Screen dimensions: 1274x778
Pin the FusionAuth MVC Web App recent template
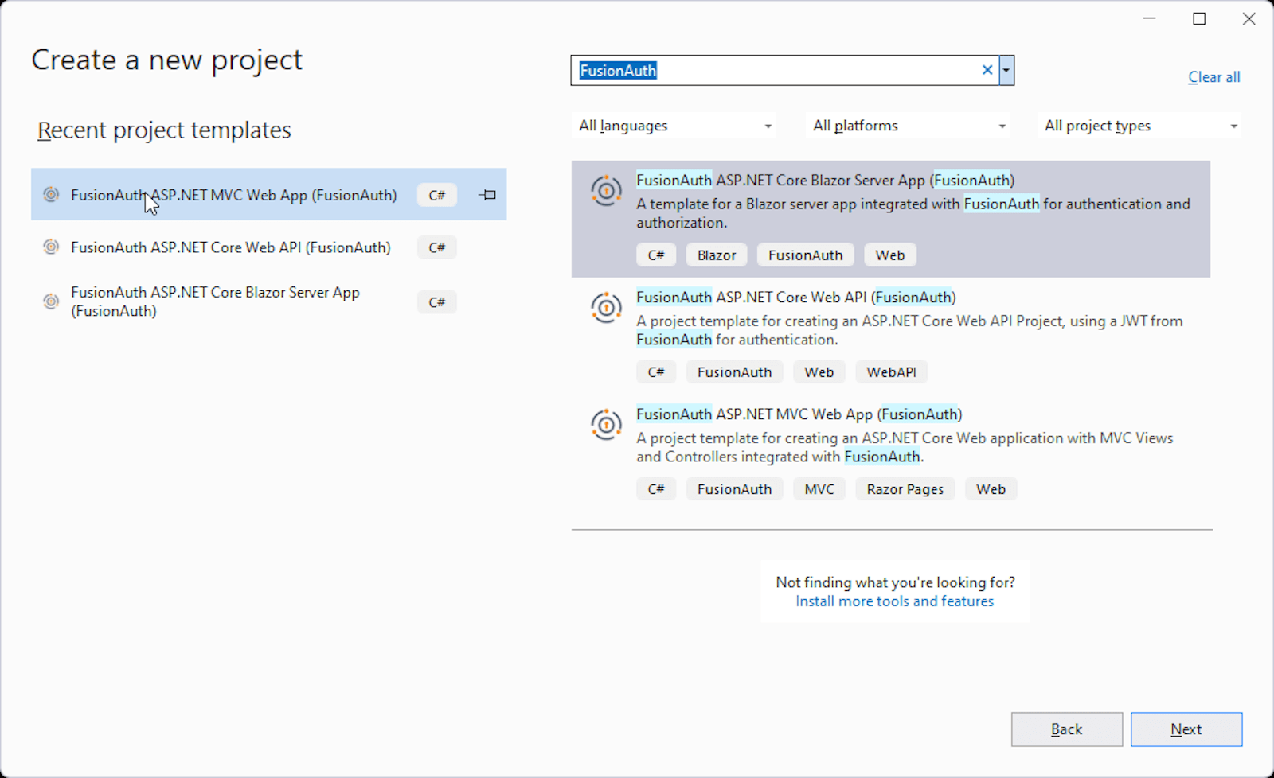(x=487, y=195)
